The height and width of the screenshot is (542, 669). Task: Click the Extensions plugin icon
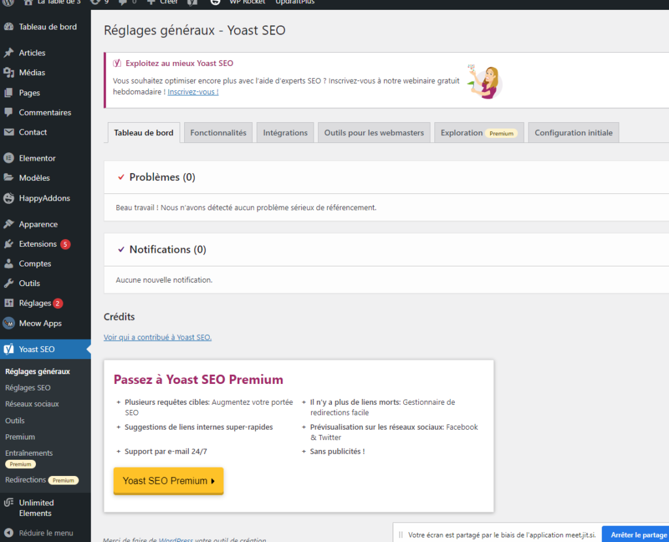(8, 244)
